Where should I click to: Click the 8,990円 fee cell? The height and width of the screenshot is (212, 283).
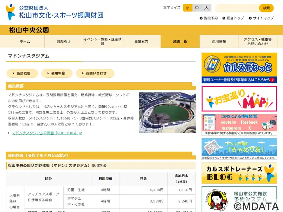click(144, 201)
